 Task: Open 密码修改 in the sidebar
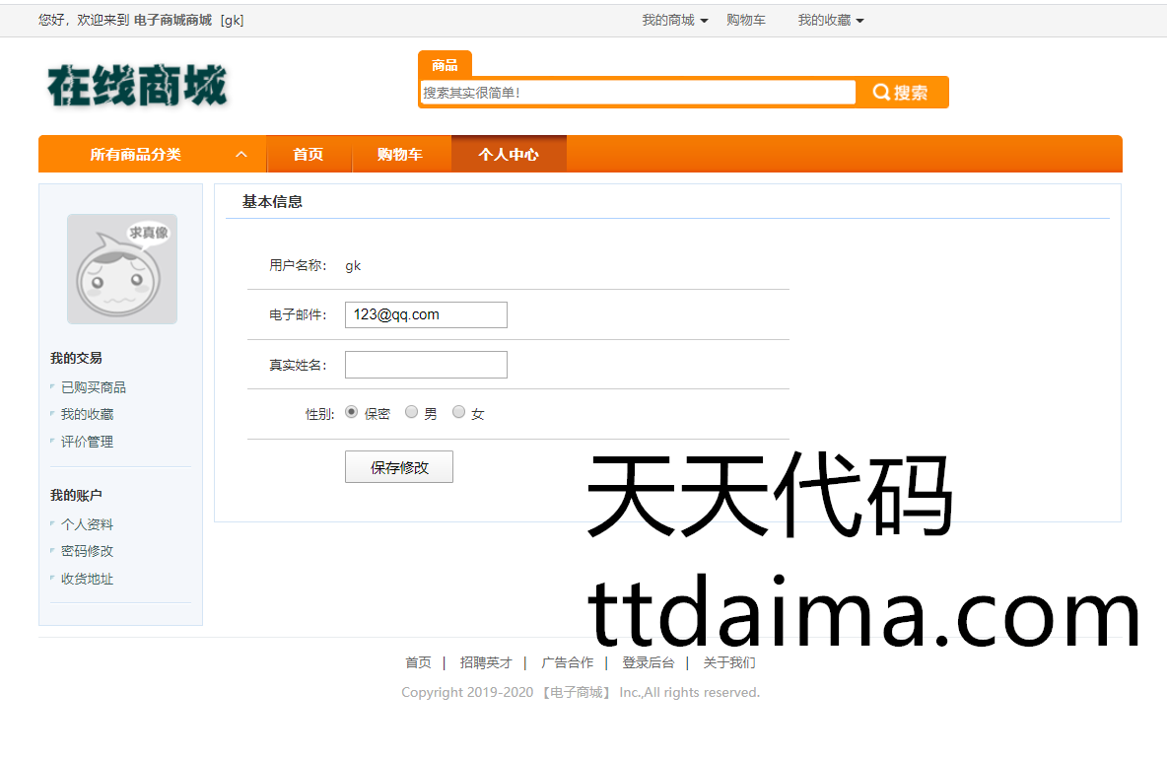pos(87,551)
